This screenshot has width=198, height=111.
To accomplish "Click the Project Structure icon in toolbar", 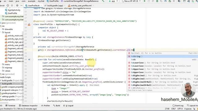I will 179,1.
